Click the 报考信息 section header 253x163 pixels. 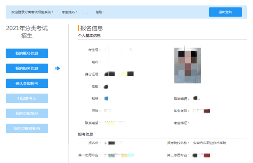pyautogui.click(x=85, y=134)
